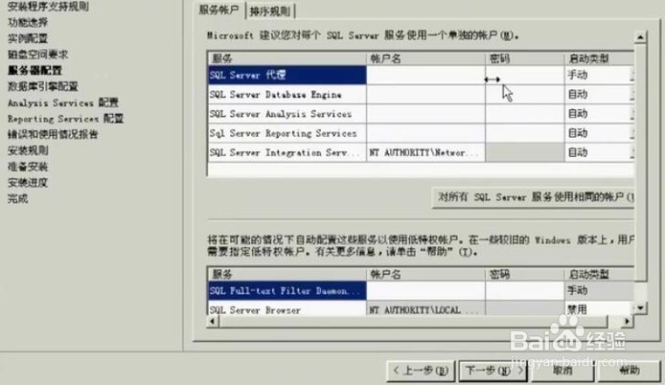Screen dimensions: 665x385
Task: Click 服务 column header in top table
Action: (287, 58)
